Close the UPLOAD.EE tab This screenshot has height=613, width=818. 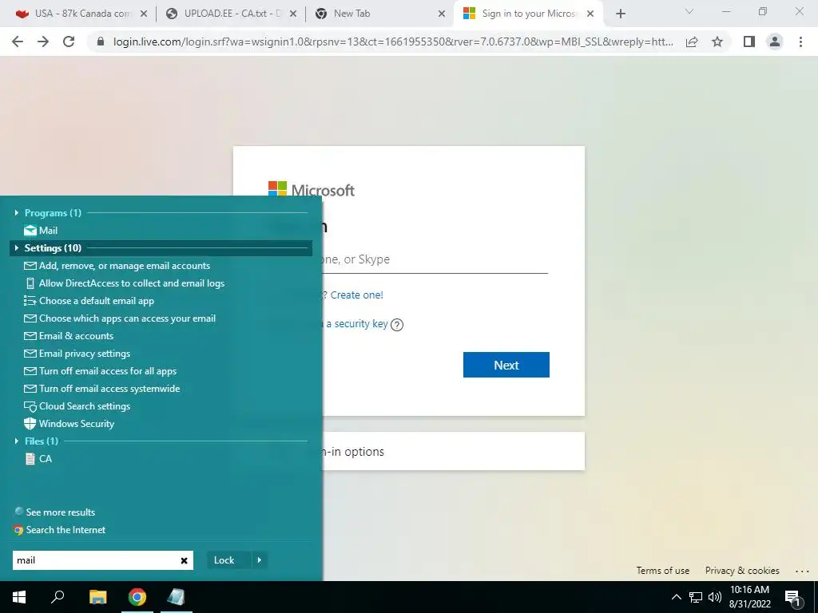[293, 14]
